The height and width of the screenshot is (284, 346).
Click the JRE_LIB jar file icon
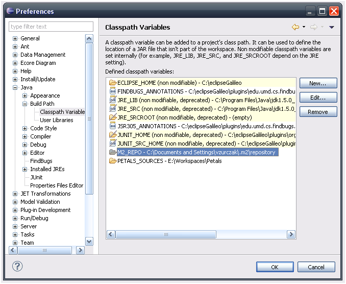[x=113, y=100]
